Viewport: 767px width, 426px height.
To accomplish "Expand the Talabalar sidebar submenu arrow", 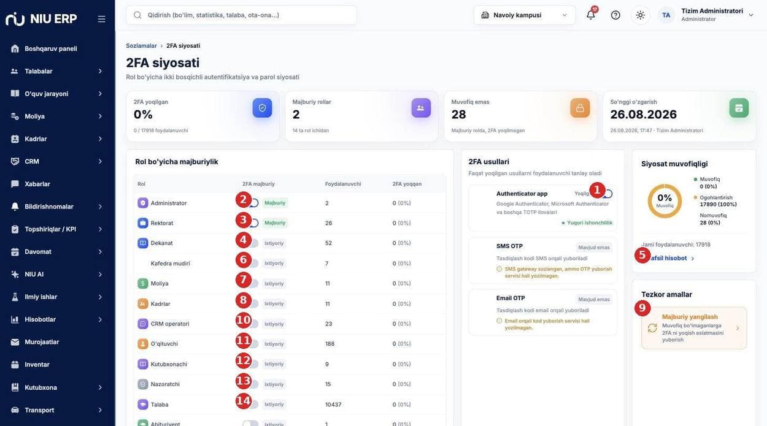I will coord(100,71).
